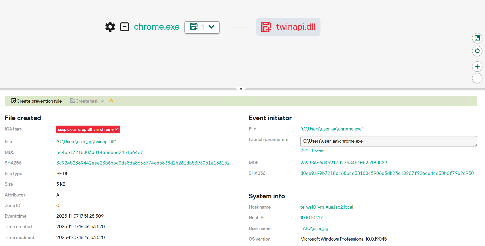Zoom out of the process graph

coord(477,78)
